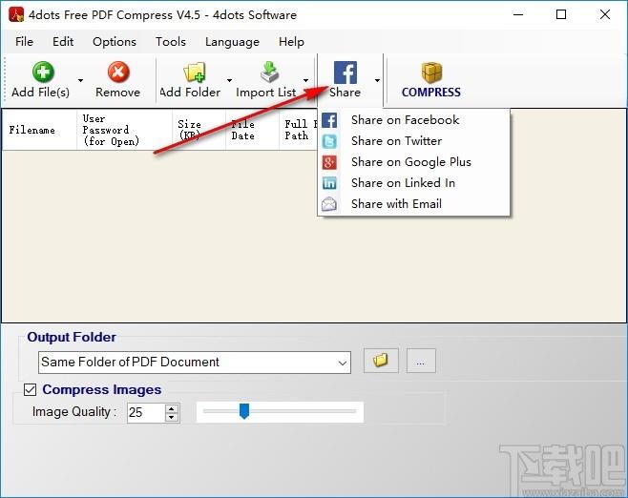Viewport: 628px width, 498px height.
Task: Click the Image Quality number field
Action: 144,412
